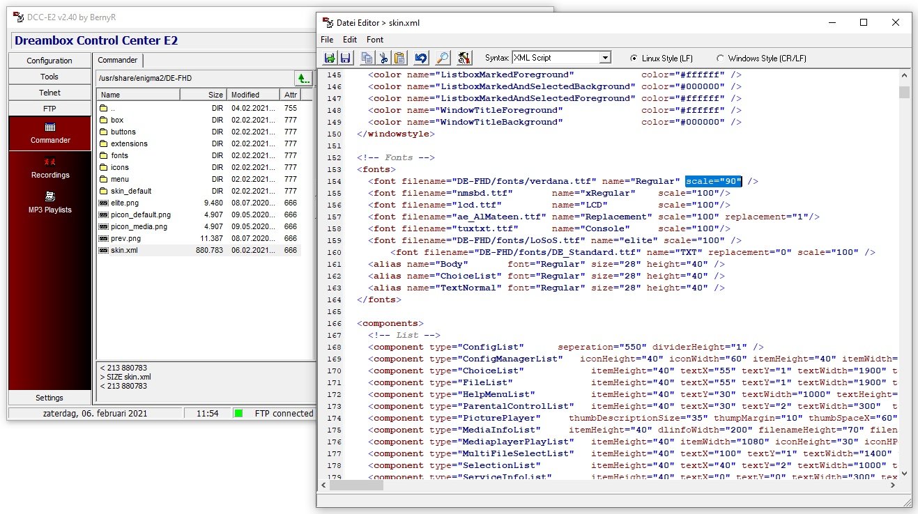The image size is (918, 514).
Task: Click the Copy icon in the editor toolbar
Action: [x=367, y=59]
